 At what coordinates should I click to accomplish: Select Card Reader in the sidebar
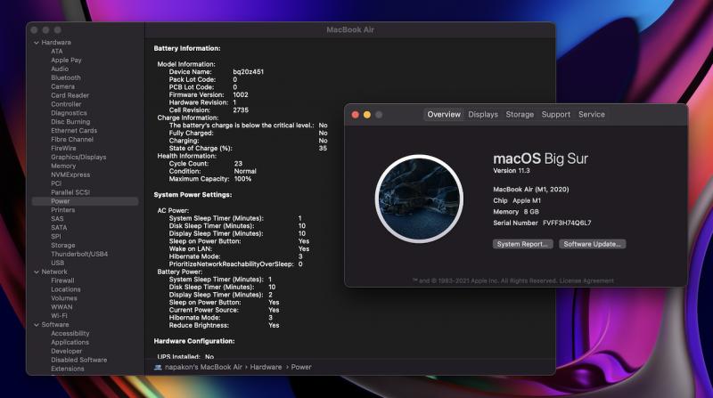[x=70, y=95]
